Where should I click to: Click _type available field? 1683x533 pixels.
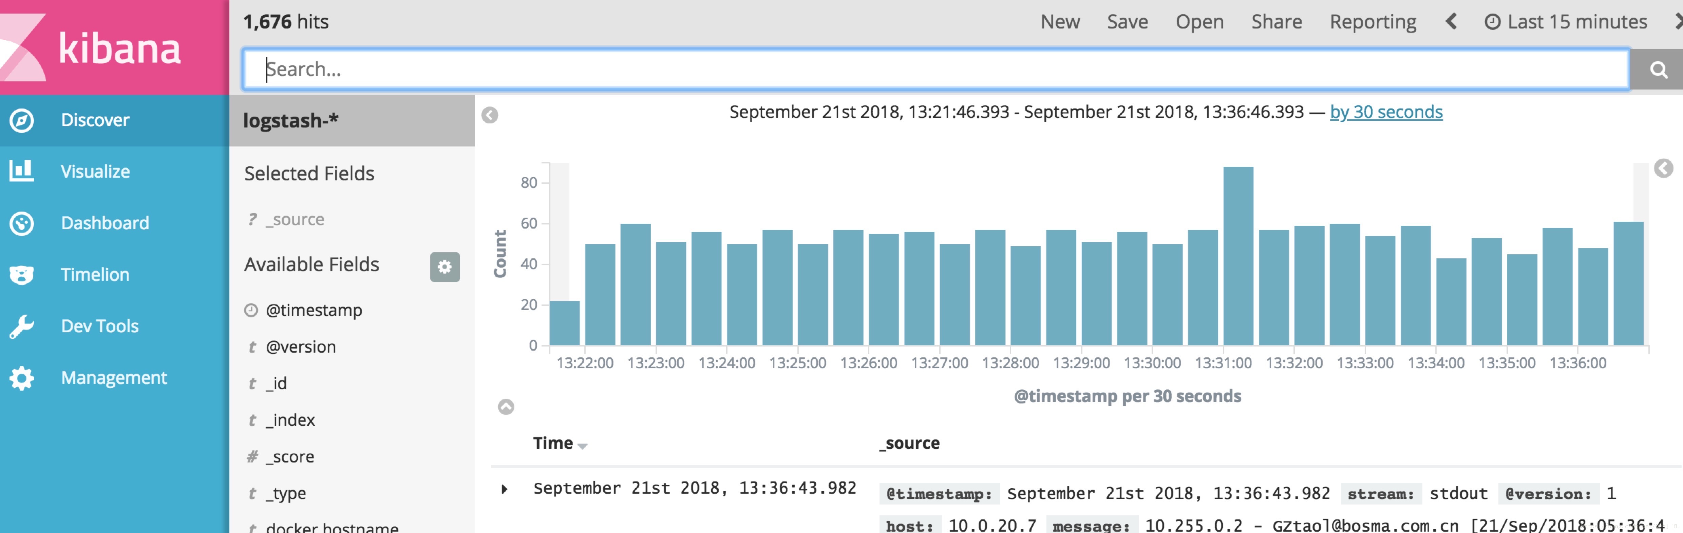tap(285, 493)
